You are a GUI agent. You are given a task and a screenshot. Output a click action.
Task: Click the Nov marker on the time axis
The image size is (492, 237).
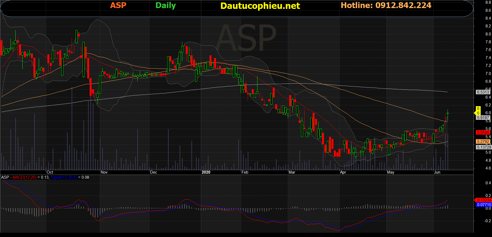point(104,172)
